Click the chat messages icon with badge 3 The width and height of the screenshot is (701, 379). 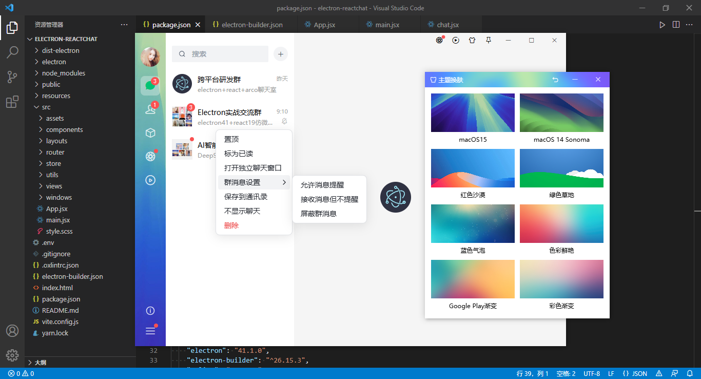pos(150,86)
